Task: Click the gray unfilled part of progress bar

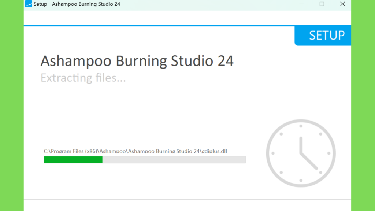Action: [174, 160]
